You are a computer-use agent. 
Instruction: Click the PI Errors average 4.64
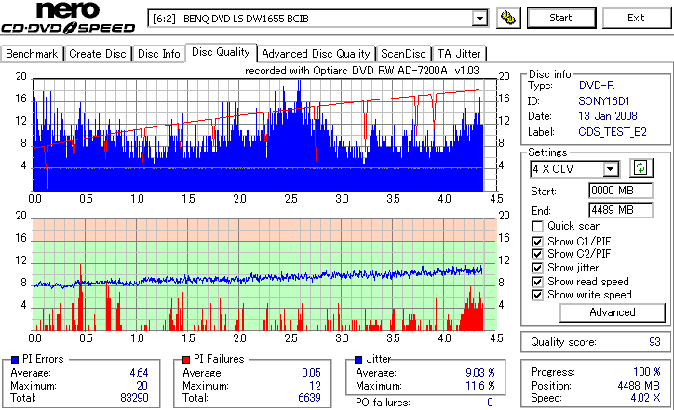tap(140, 373)
